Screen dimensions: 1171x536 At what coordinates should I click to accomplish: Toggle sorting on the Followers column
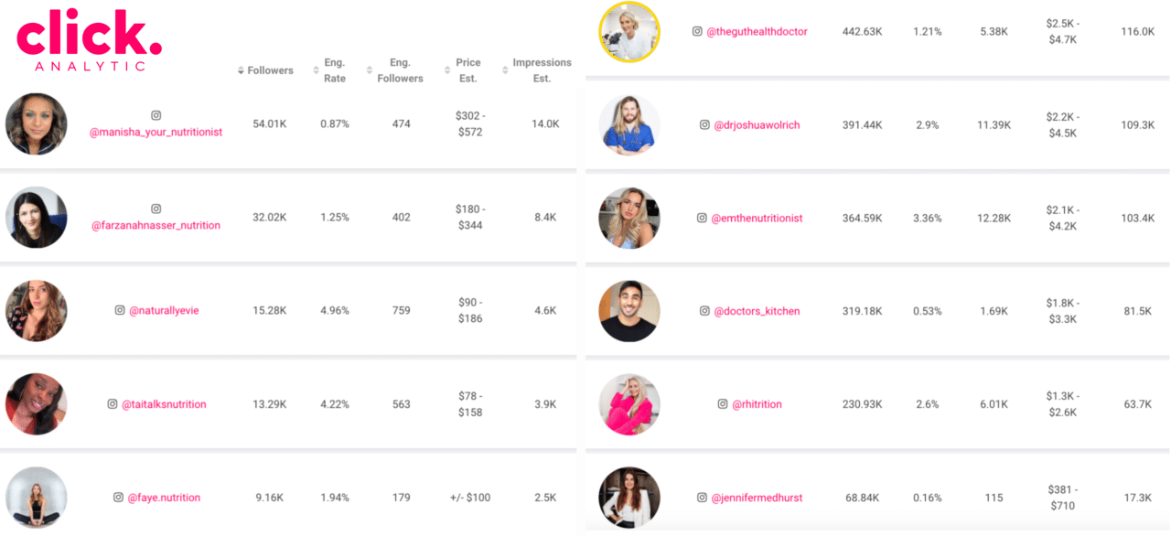click(x=240, y=70)
